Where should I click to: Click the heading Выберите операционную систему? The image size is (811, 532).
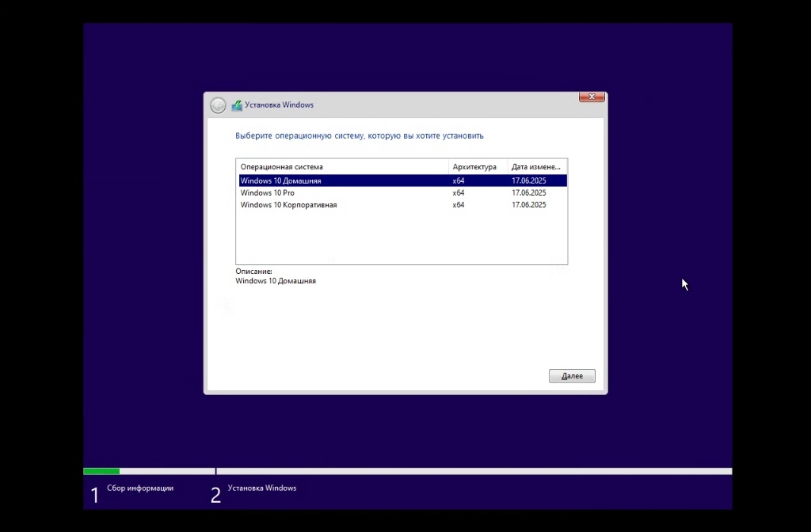(x=360, y=135)
